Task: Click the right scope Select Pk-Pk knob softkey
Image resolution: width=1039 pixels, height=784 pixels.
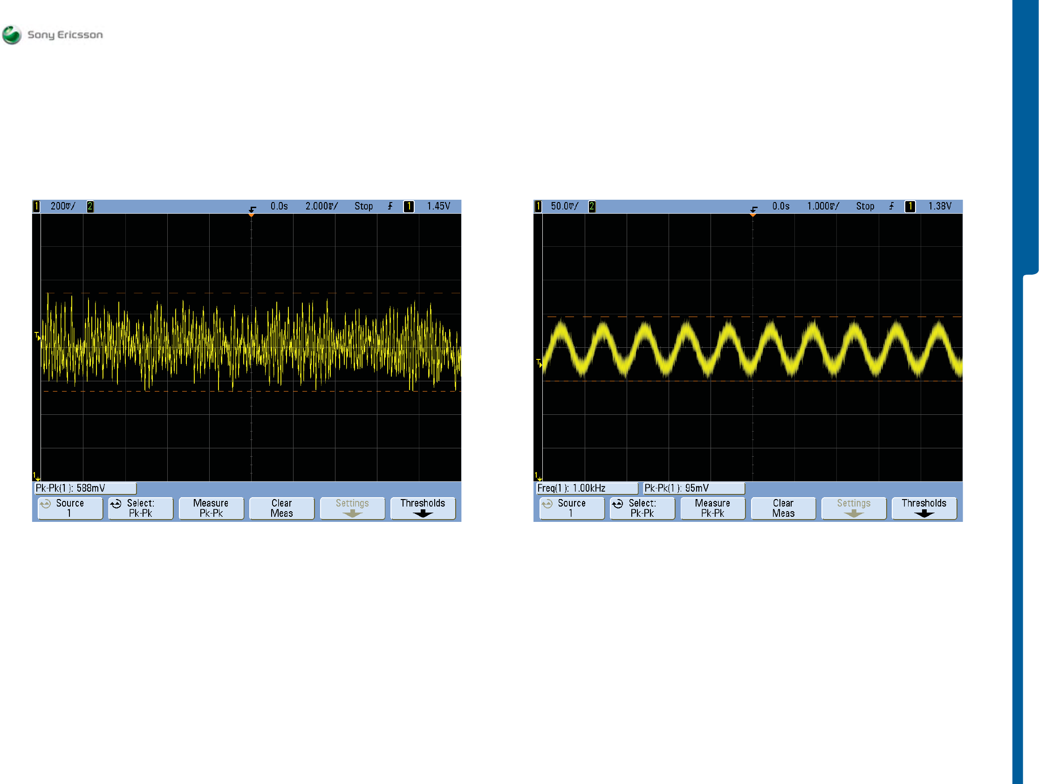Action: 642,508
